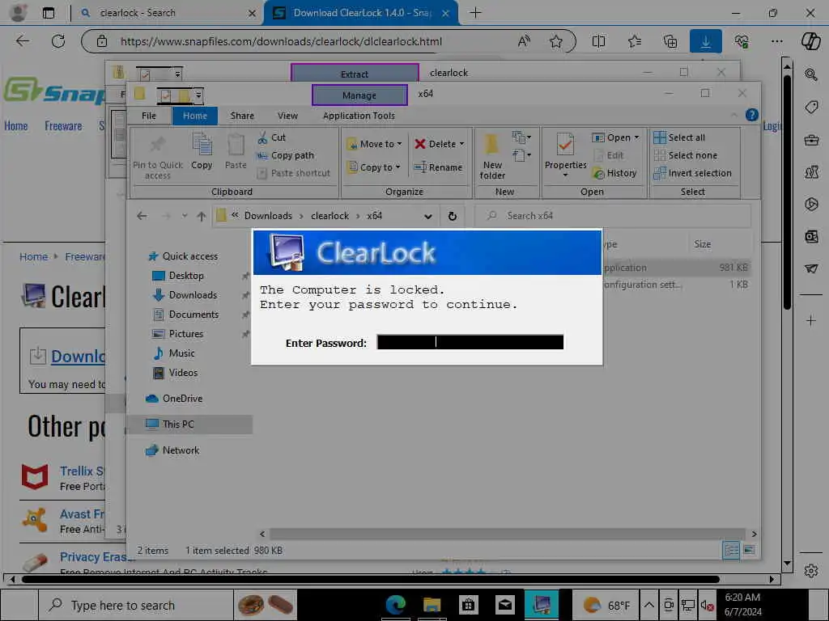Open the Move to dropdown
Image resolution: width=829 pixels, height=621 pixels.
click(374, 144)
